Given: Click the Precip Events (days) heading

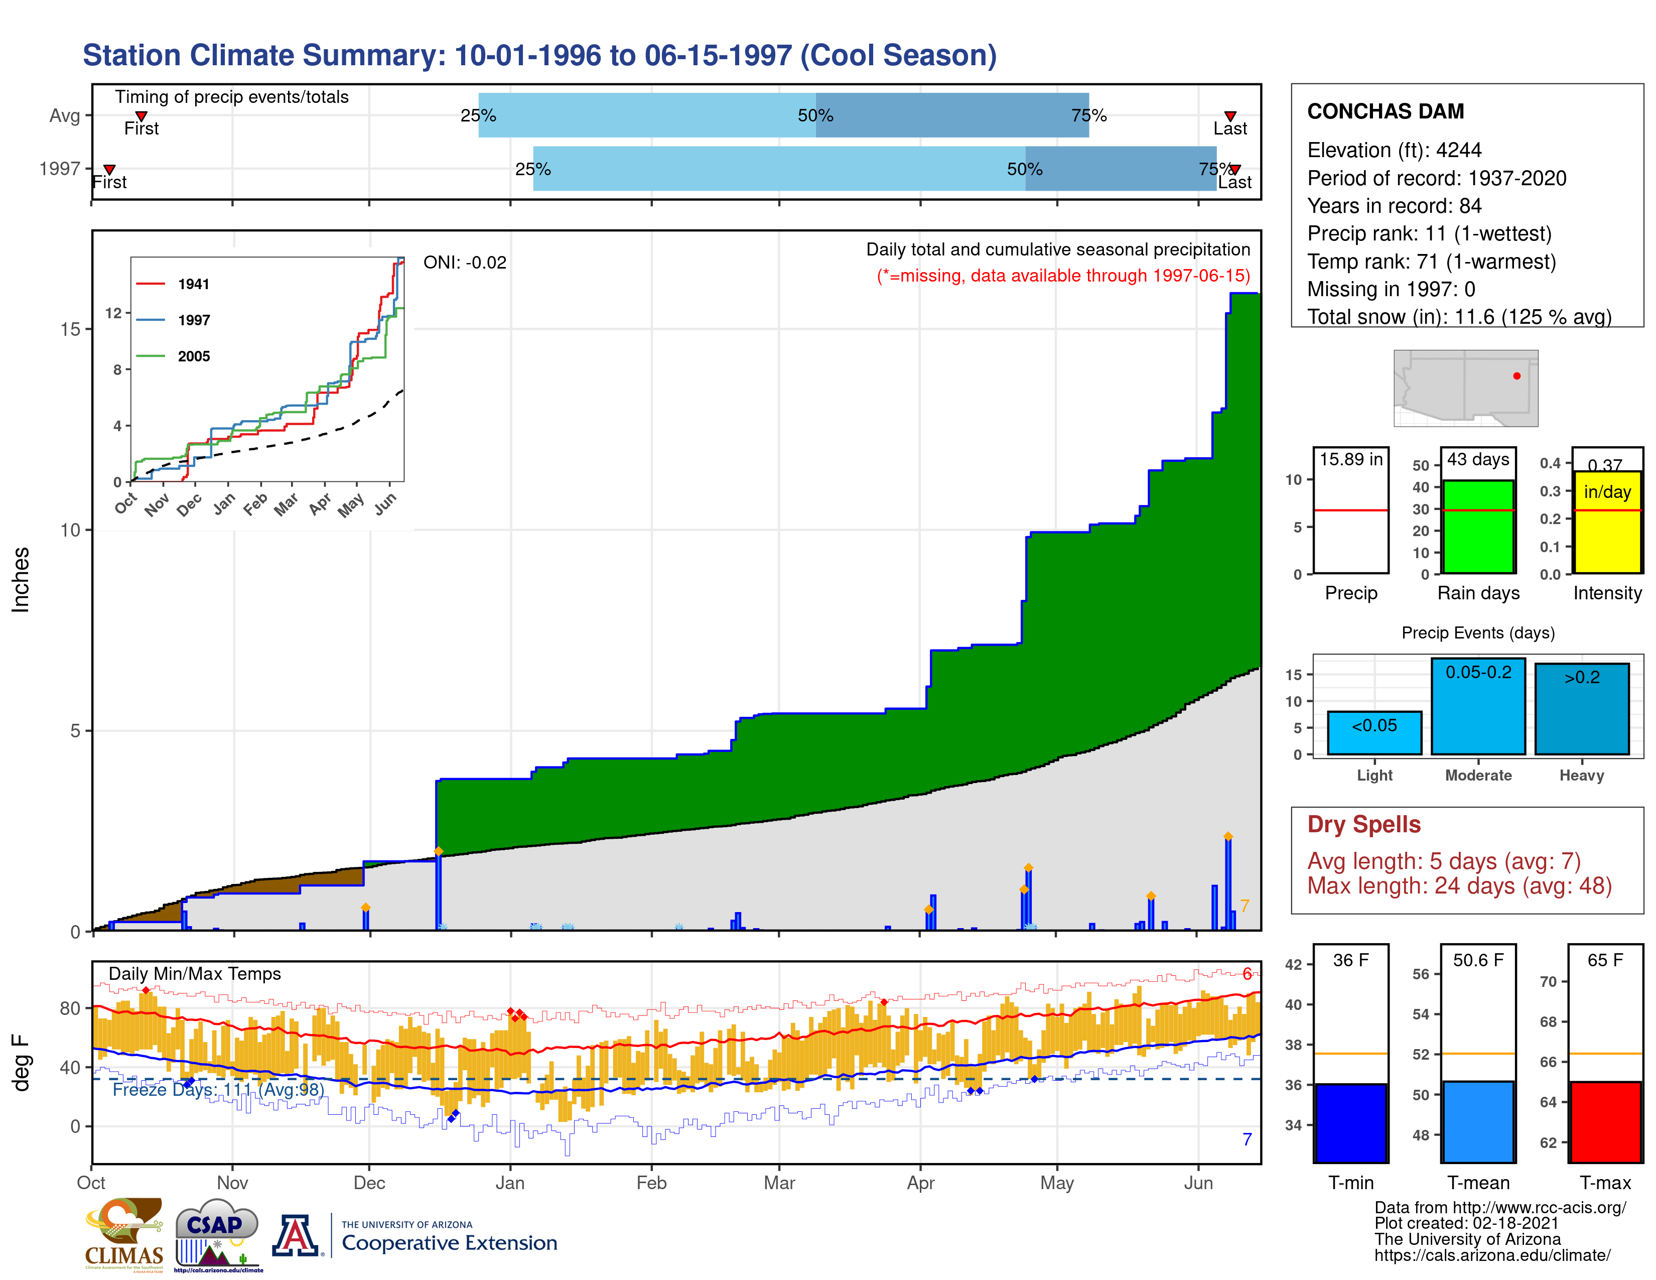Looking at the screenshot, I should 1478,632.
